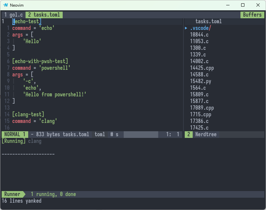This screenshot has height=210, width=266.
Task: Click the Nerdtree statusline label
Action: tap(206, 134)
